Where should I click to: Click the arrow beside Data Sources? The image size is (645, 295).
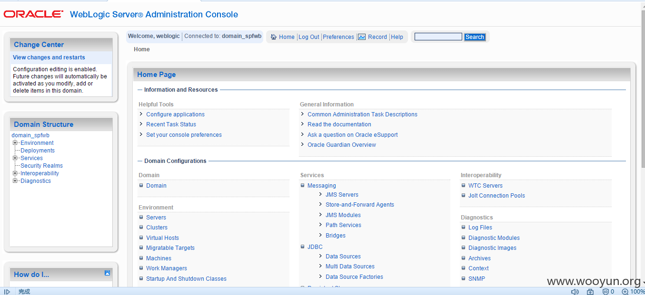[x=321, y=256]
